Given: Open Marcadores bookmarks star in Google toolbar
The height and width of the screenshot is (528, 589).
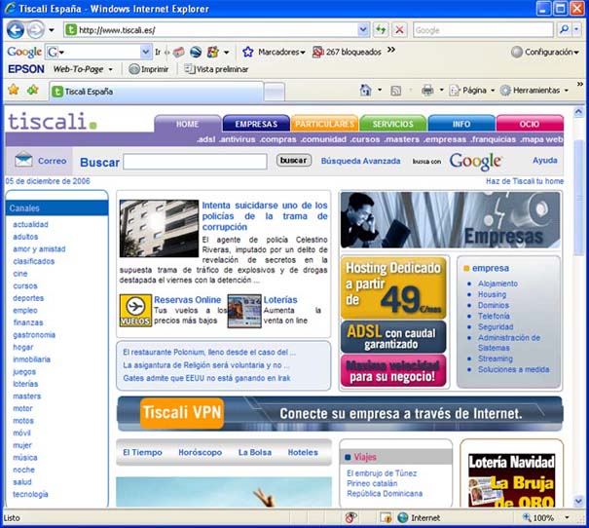Looking at the screenshot, I should tap(248, 52).
